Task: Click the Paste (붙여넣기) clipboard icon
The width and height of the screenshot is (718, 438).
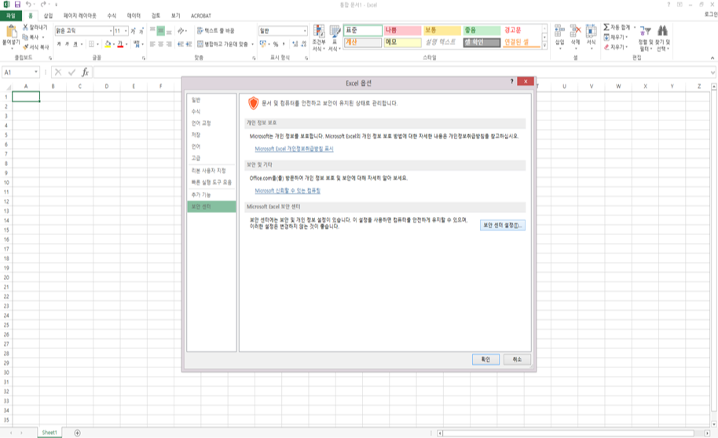Action: click(x=12, y=32)
